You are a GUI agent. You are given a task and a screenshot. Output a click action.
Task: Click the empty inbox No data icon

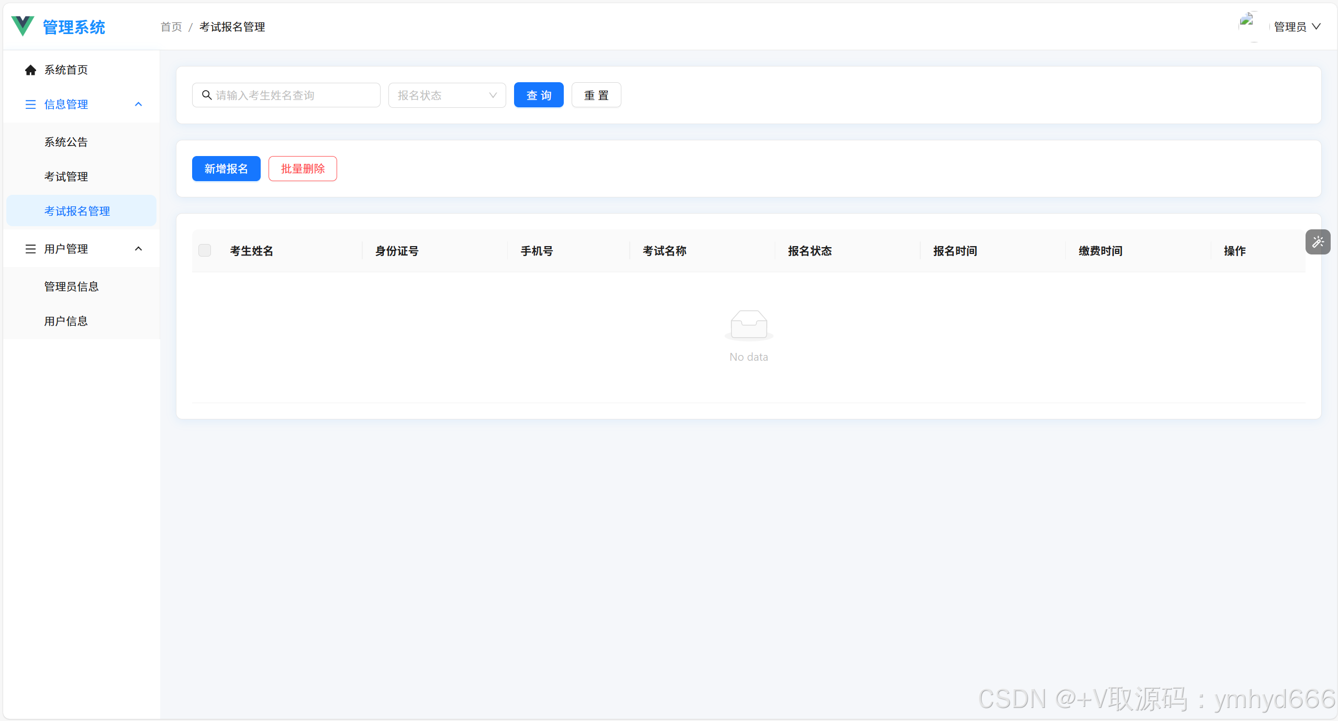coord(749,325)
